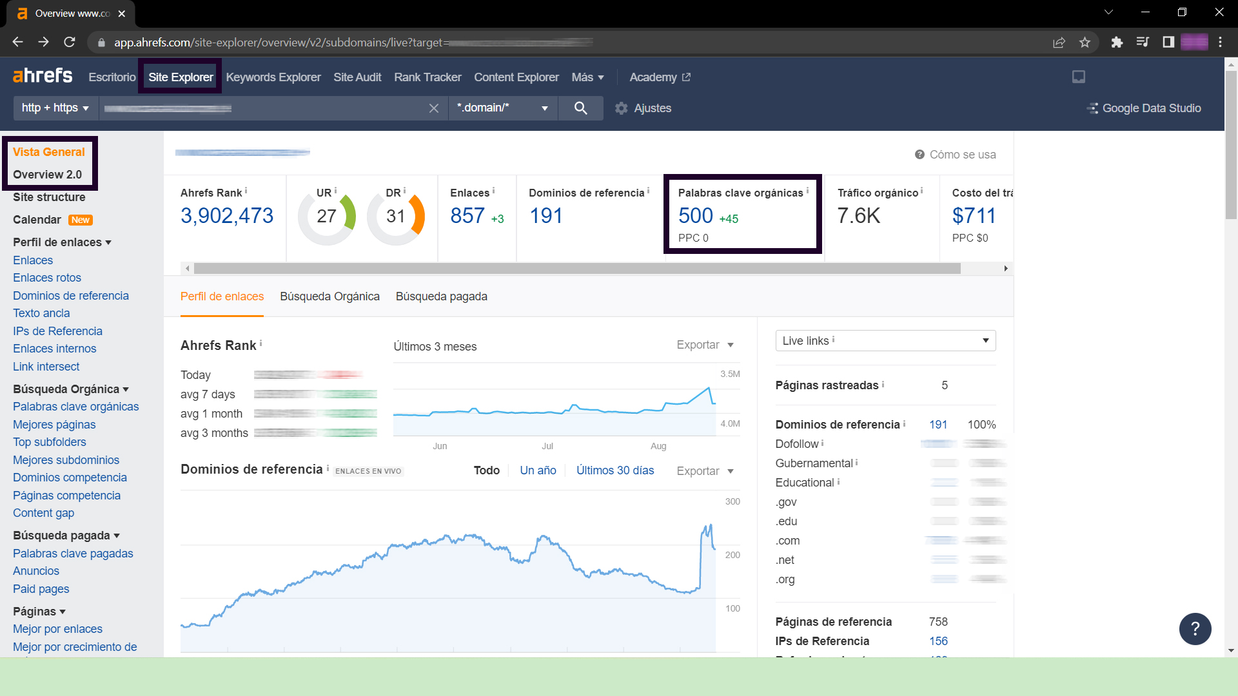The width and height of the screenshot is (1238, 696).
Task: Go to Site Audit
Action: [357, 77]
